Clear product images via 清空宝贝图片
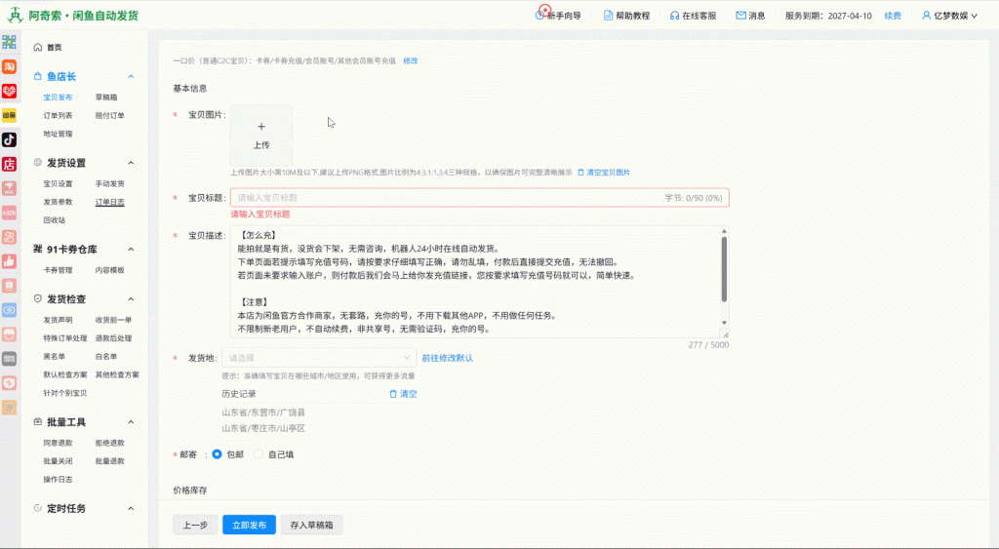 pyautogui.click(x=604, y=173)
